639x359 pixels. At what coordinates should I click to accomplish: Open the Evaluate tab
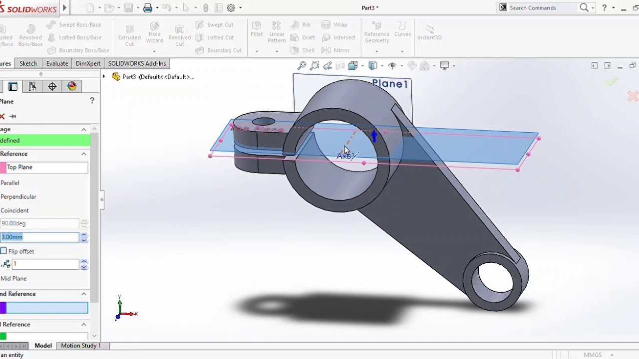coord(57,63)
